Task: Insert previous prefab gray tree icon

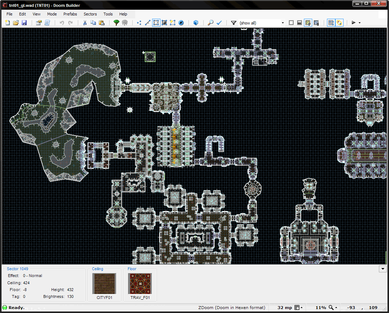Action: tap(124, 23)
